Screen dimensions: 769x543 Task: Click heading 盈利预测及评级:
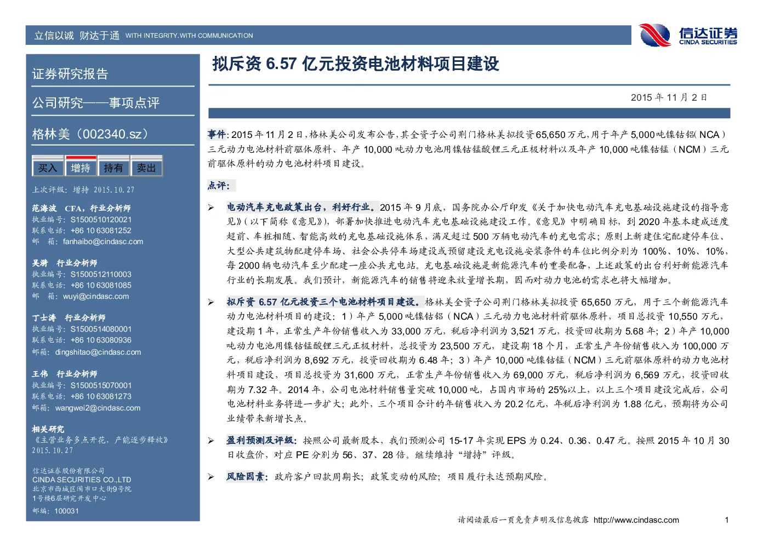pos(262,440)
